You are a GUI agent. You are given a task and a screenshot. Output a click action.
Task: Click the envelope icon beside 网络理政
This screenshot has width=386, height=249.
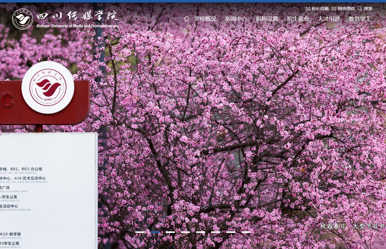click(334, 9)
